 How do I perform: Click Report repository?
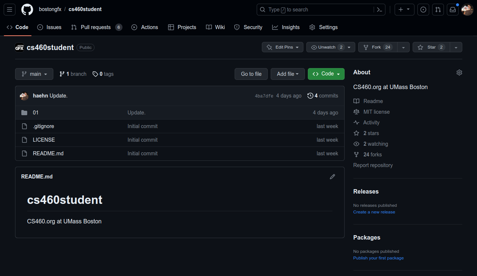click(373, 165)
